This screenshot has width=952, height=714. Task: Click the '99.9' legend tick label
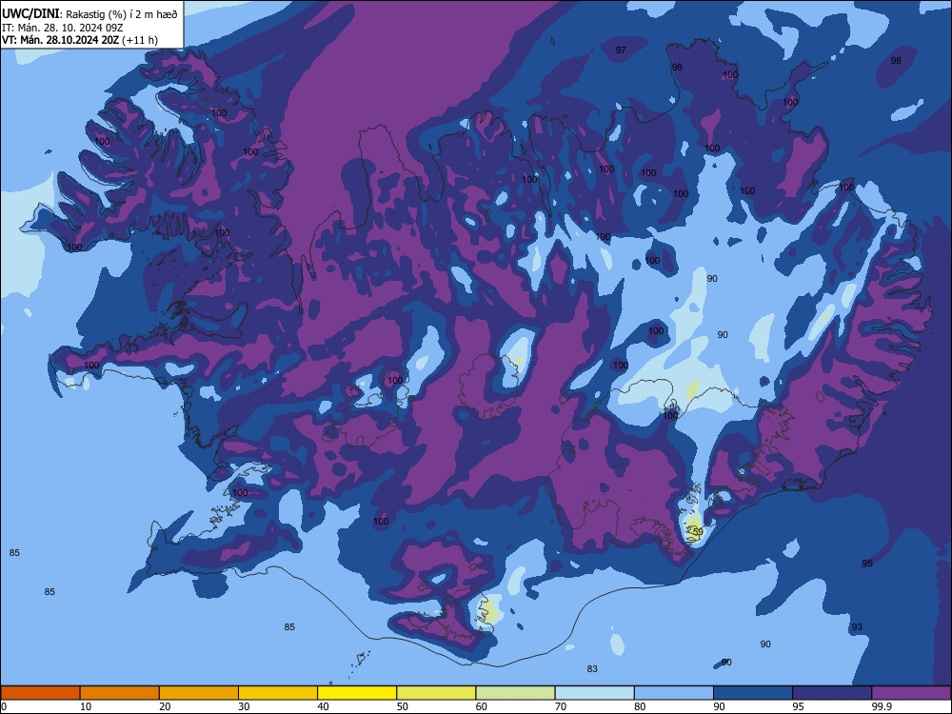(882, 706)
